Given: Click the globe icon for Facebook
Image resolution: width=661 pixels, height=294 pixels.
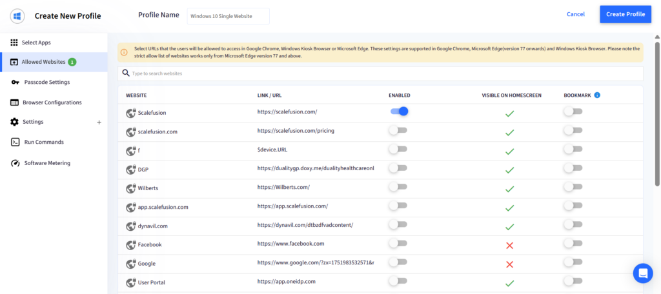Looking at the screenshot, I should [130, 244].
